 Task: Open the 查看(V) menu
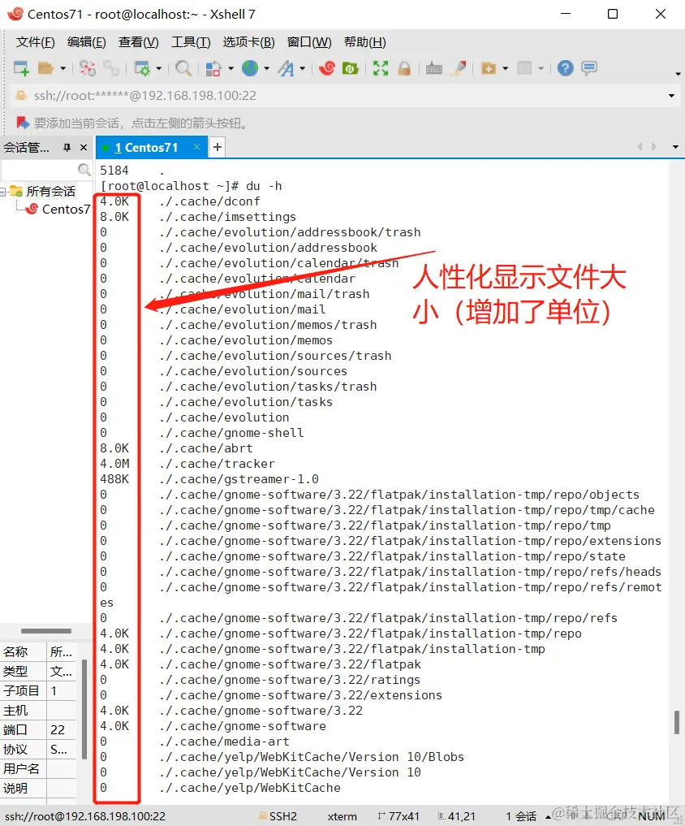click(x=139, y=42)
